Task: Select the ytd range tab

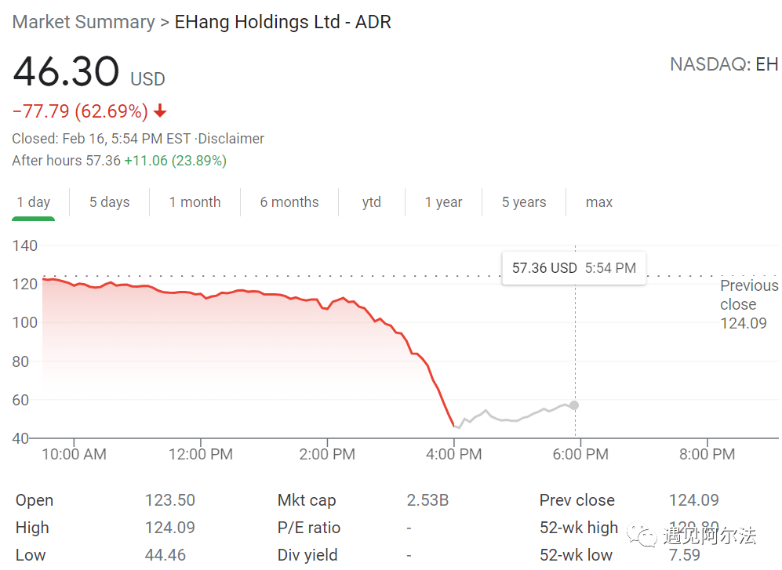Action: [x=372, y=202]
